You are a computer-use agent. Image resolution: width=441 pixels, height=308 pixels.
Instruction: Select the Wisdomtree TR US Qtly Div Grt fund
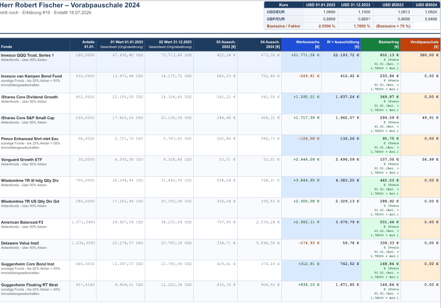tap(30, 201)
